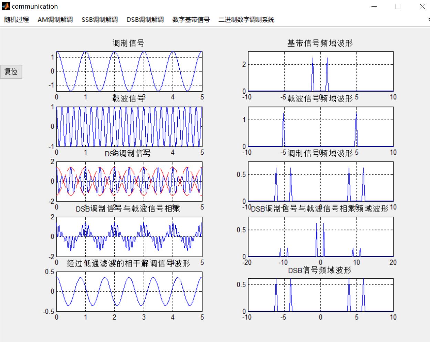Minimize the communication window
Image resolution: width=430 pixels, height=342 pixels.
[374, 6]
